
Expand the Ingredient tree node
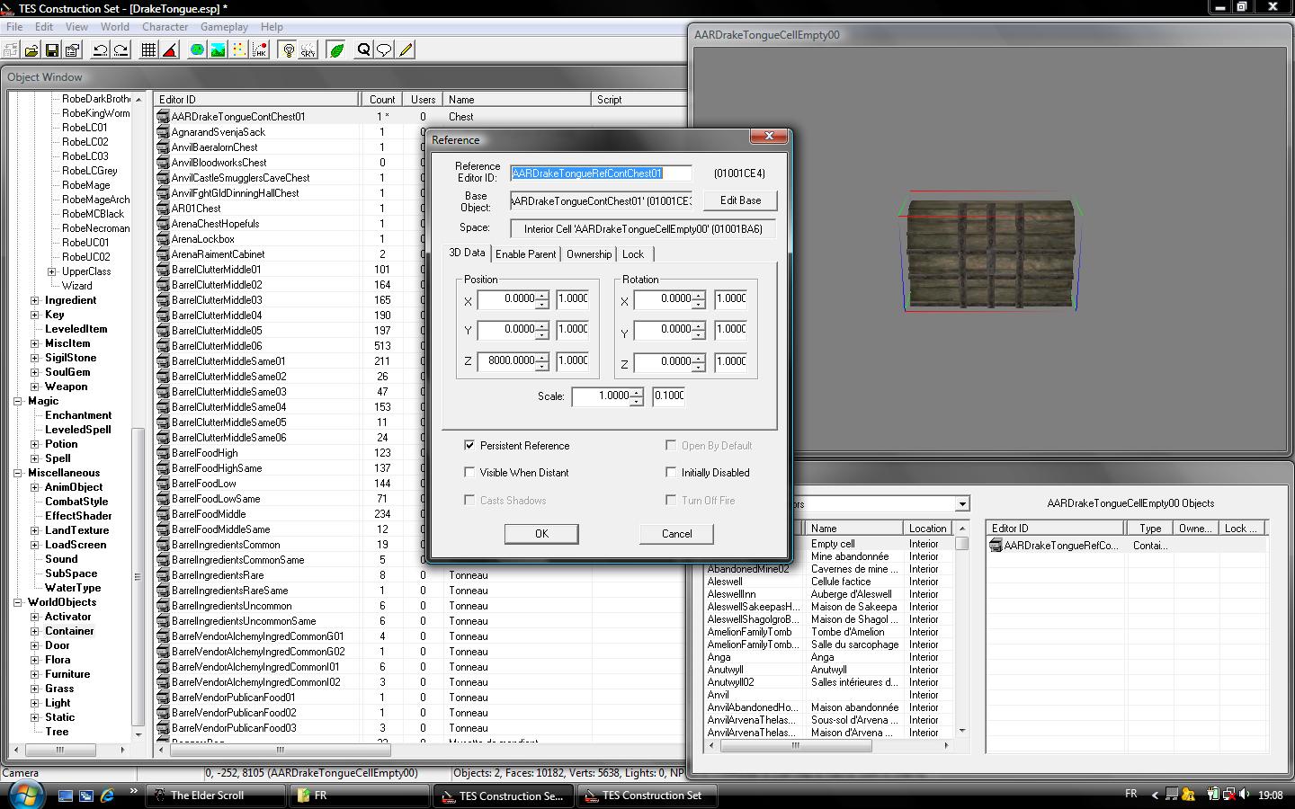pyautogui.click(x=35, y=300)
